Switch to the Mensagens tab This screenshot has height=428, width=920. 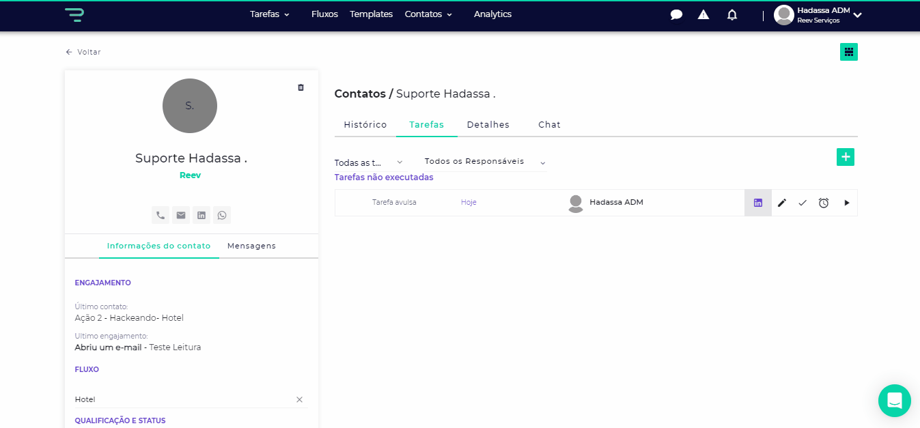[x=251, y=246]
